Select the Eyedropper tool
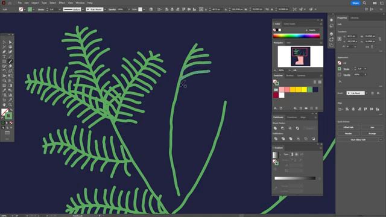The height and width of the screenshot is (217, 386). 4,90
